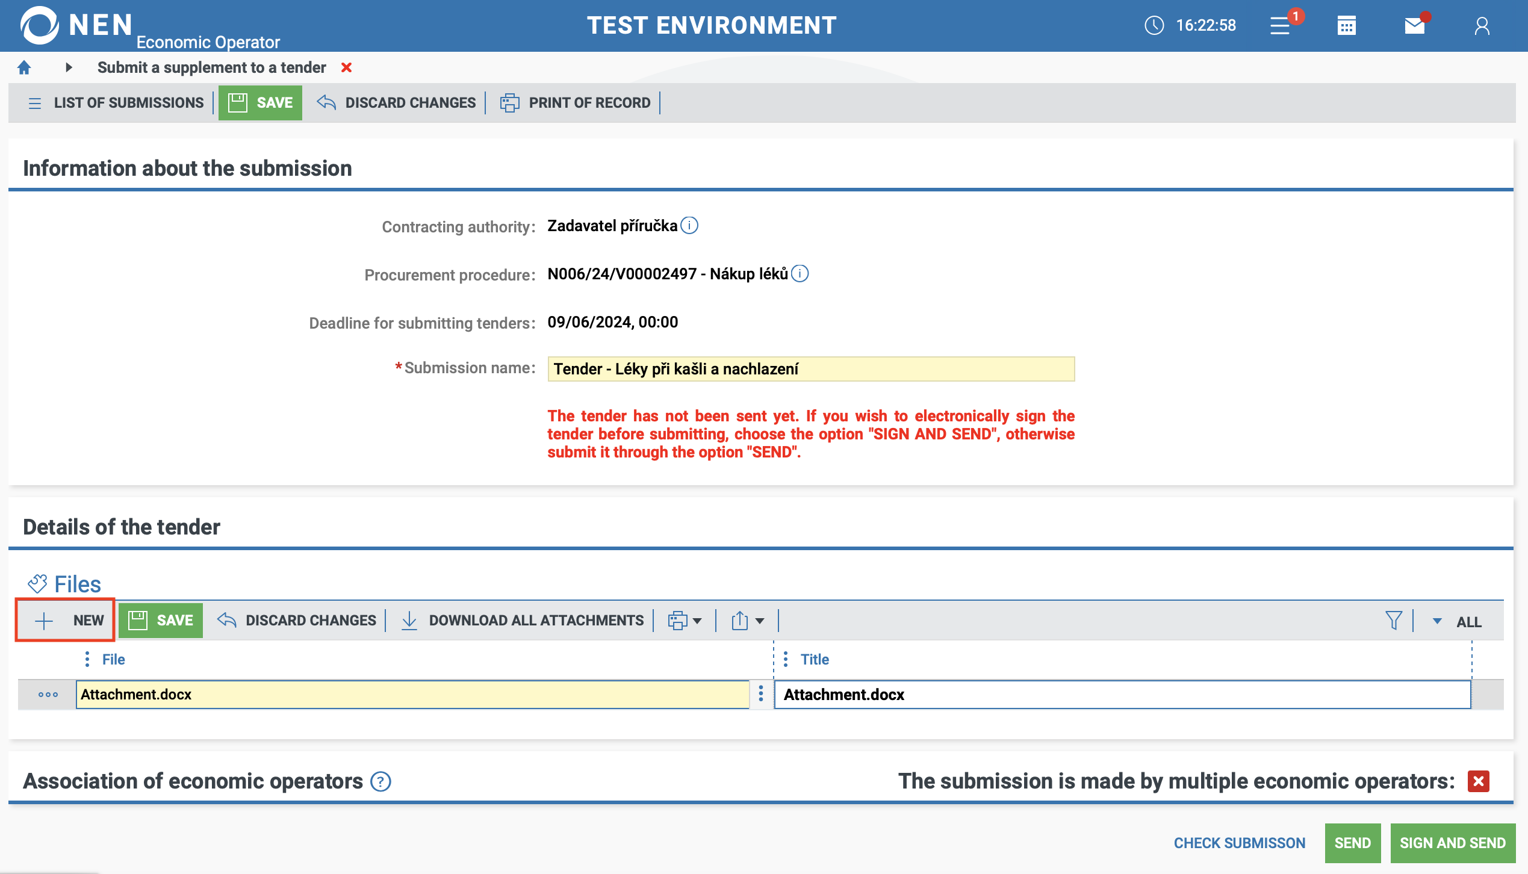1528x874 pixels.
Task: Open the messages envelope icon
Action: pos(1414,25)
